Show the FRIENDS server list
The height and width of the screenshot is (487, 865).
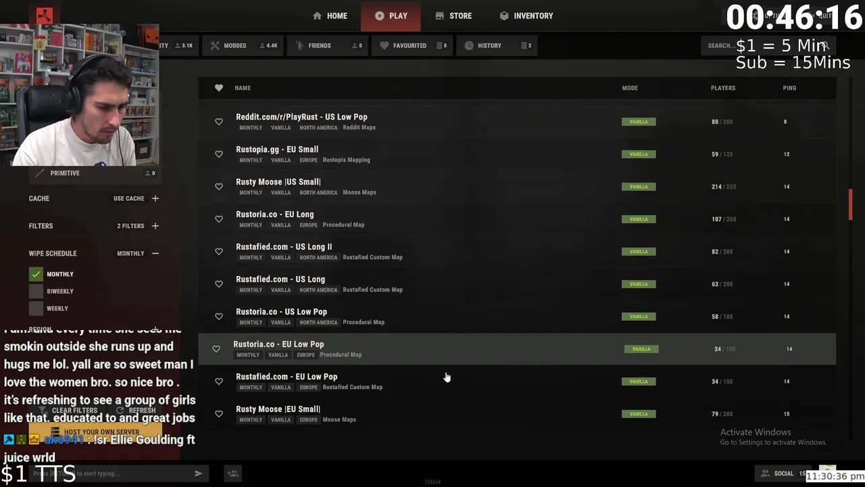[x=329, y=45]
